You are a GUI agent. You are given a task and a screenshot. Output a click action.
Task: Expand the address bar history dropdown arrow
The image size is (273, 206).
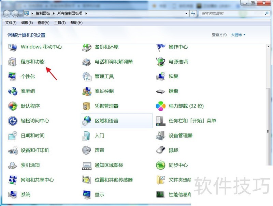(186, 13)
